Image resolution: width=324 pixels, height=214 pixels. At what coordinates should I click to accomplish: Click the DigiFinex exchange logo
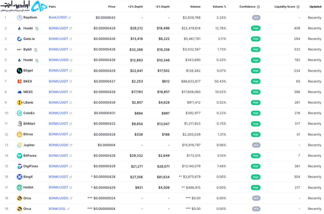(19, 166)
